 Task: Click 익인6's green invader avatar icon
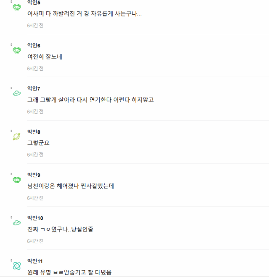point(17,51)
